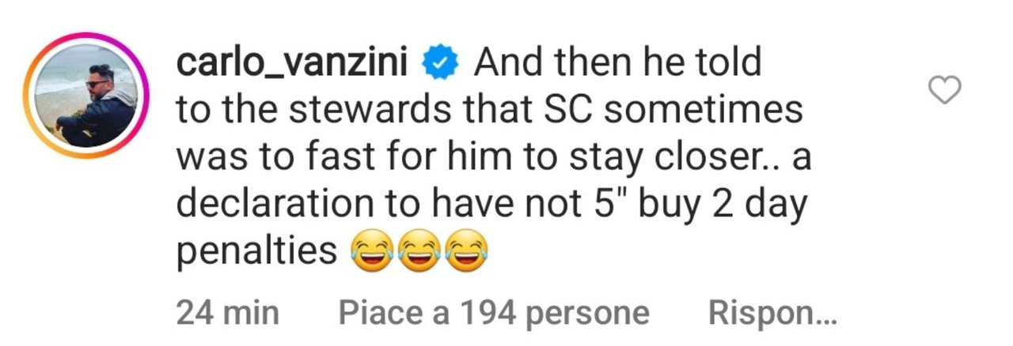This screenshot has height=346, width=1013.
Task: Click the line starting with 'declaration'
Action: [x=491, y=205]
